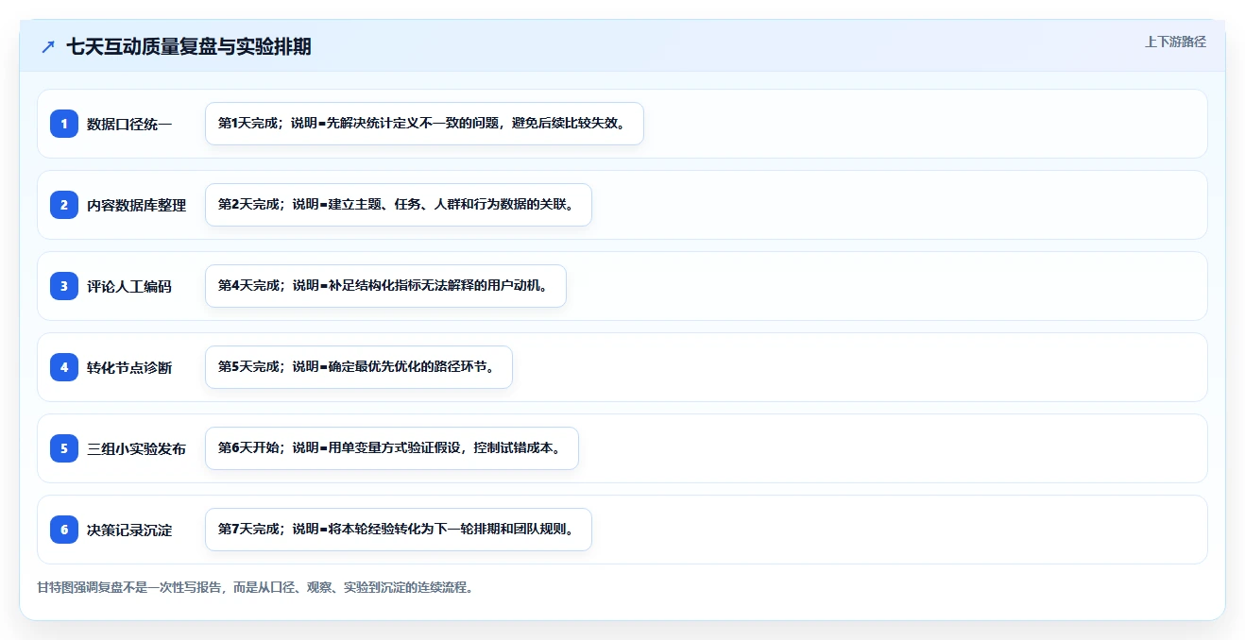The image size is (1245, 640).
Task: Select the step 6 number badge
Action: [x=64, y=530]
